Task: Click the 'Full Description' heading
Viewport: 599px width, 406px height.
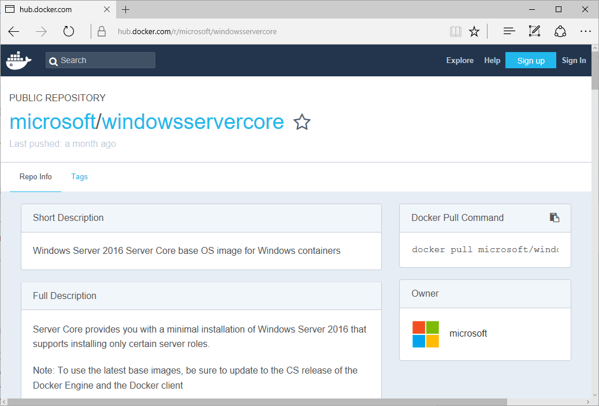Action: [x=65, y=296]
